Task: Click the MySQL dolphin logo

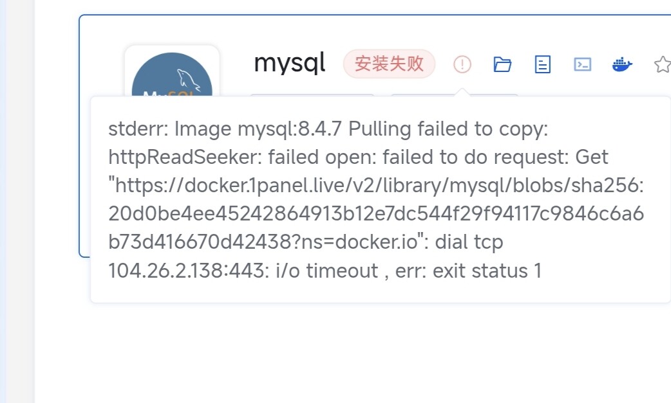Action: coord(172,75)
